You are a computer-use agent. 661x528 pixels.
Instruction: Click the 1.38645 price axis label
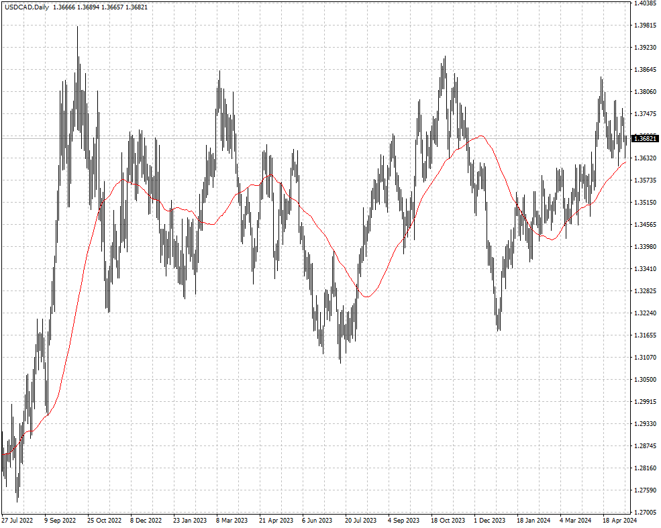[x=645, y=70]
